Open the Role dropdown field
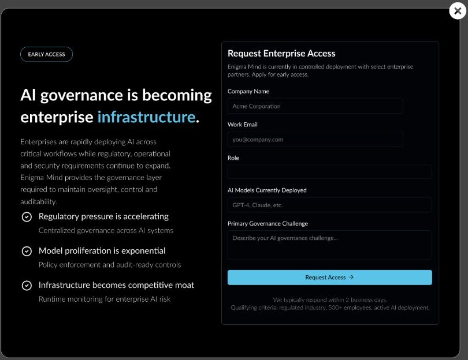Viewport: 468px width, 360px height. [x=330, y=172]
